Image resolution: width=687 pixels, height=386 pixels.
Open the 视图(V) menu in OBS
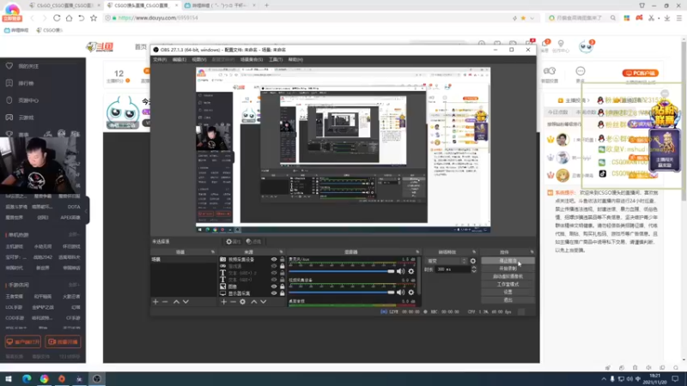pos(199,59)
